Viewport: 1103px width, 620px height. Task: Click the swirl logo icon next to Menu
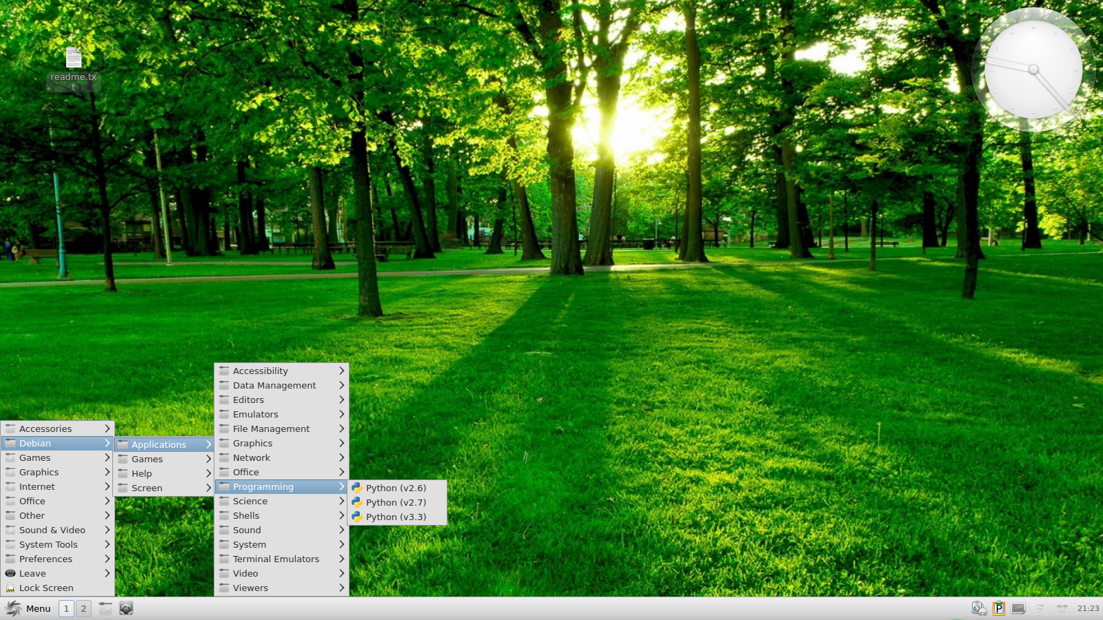(13, 608)
